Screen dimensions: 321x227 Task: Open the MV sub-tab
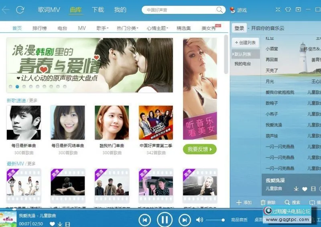[82, 28]
